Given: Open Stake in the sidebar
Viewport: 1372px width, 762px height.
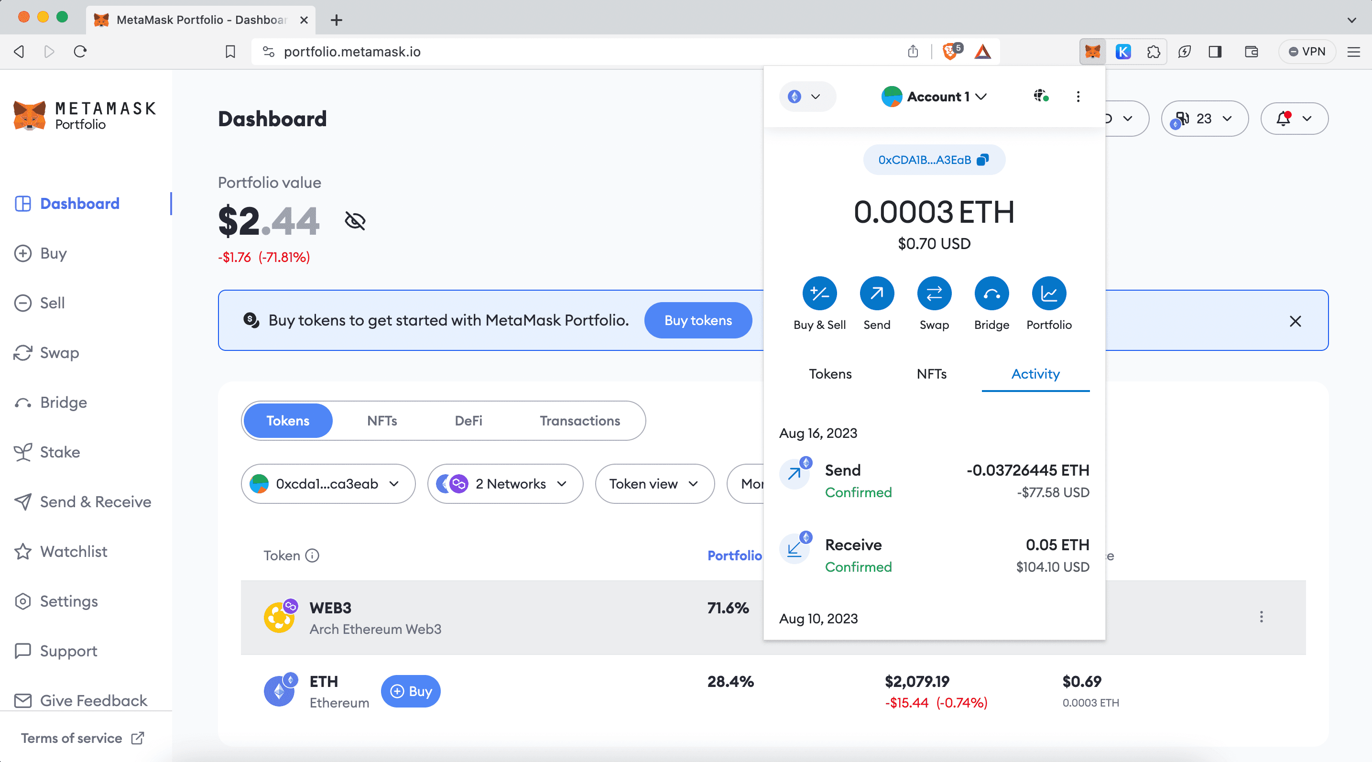Looking at the screenshot, I should (x=47, y=452).
